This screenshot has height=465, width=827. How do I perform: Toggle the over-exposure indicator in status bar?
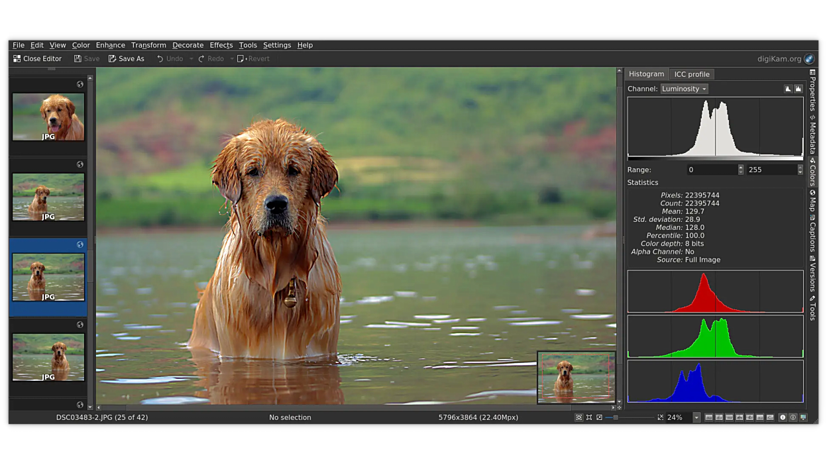(793, 418)
